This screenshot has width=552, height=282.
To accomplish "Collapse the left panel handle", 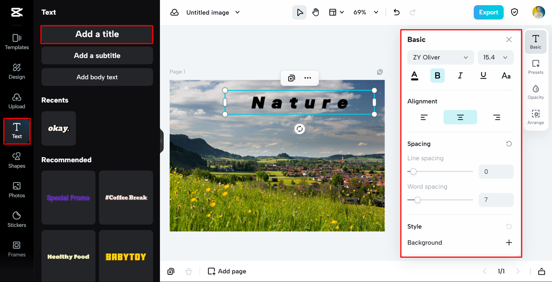I will 162,141.
